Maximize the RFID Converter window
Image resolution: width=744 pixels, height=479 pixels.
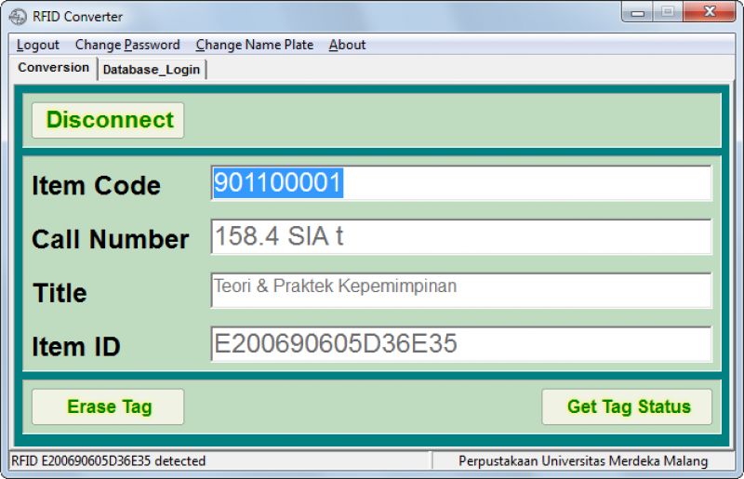click(x=667, y=13)
